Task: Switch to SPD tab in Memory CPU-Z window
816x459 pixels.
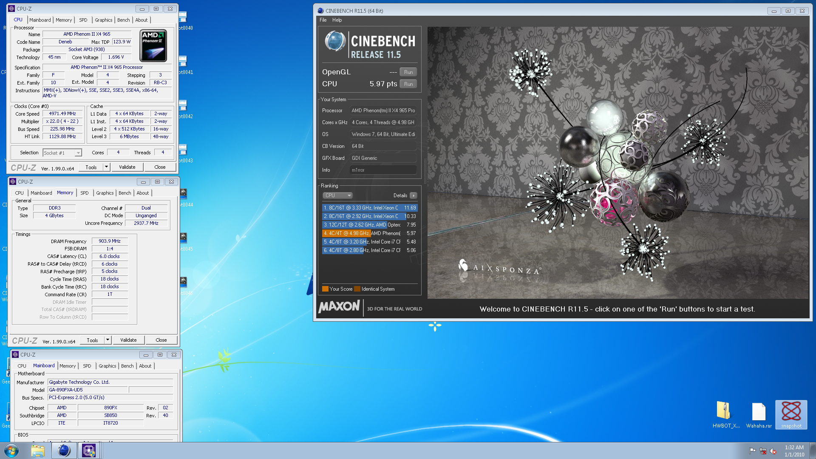Action: 85,193
